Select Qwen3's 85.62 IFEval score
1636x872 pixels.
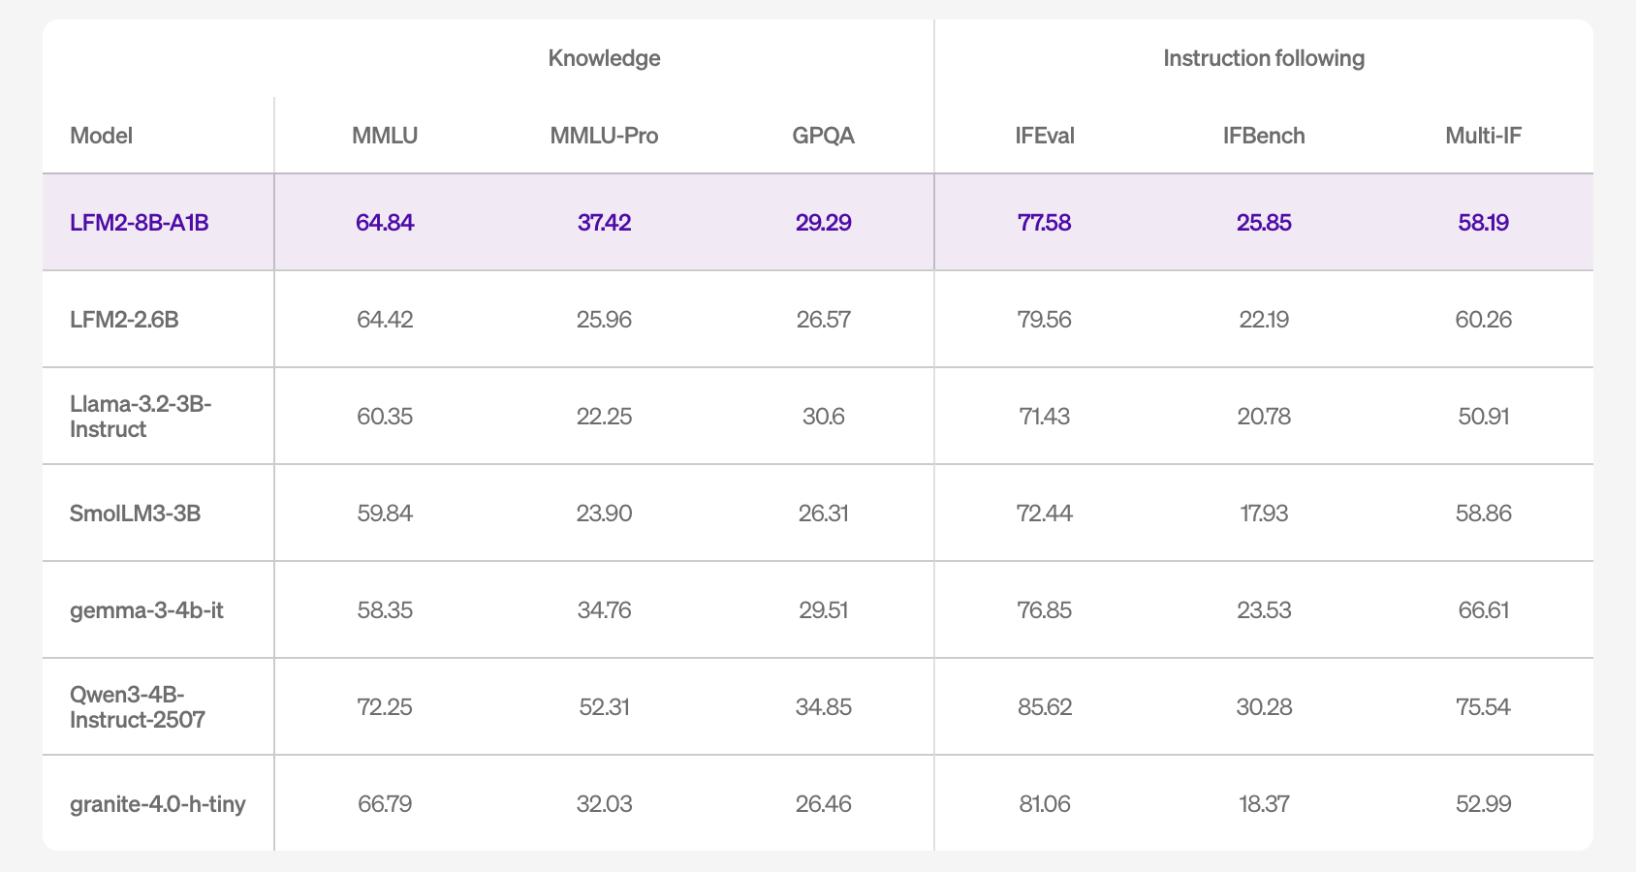(x=1045, y=707)
